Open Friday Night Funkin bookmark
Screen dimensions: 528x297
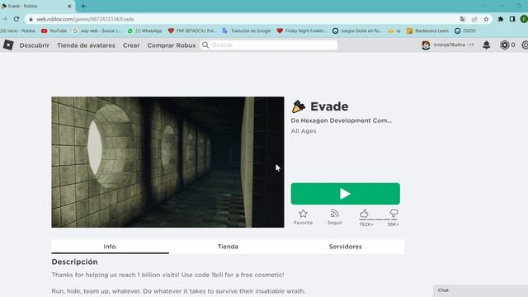[301, 31]
